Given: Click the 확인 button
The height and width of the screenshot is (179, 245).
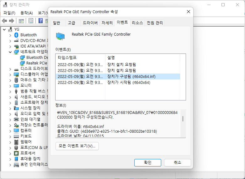Looking at the screenshot, I should point(148,163).
